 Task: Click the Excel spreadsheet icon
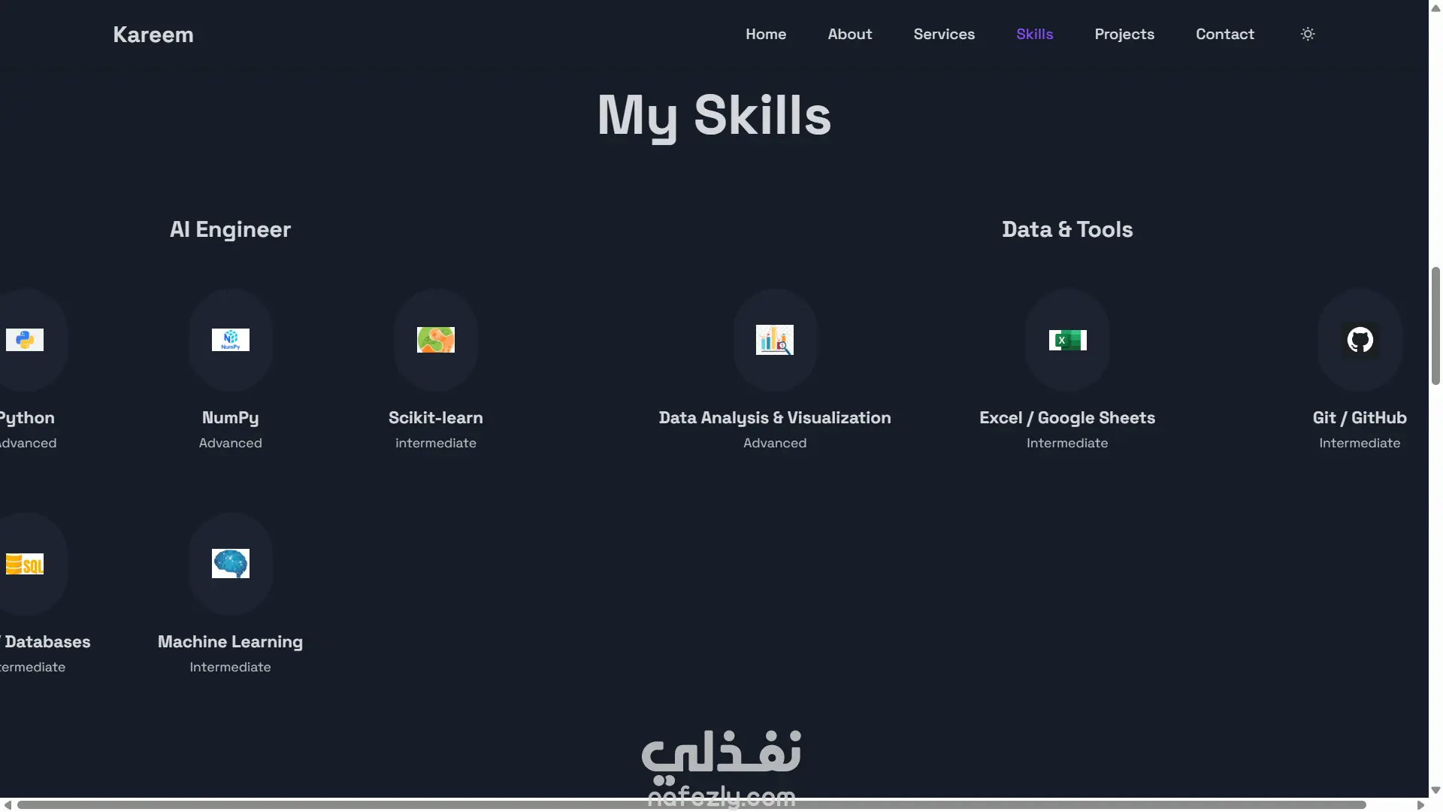1067,340
